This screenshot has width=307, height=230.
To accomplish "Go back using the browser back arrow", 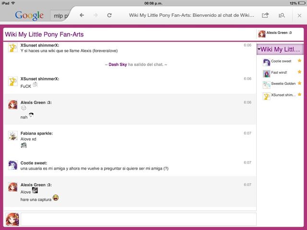I will pyautogui.click(x=82, y=15).
